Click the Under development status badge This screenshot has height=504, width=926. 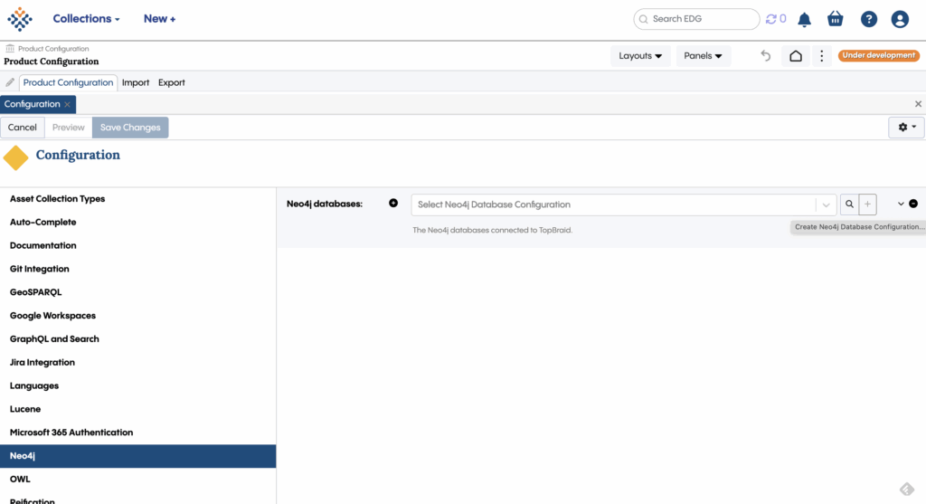tap(879, 55)
